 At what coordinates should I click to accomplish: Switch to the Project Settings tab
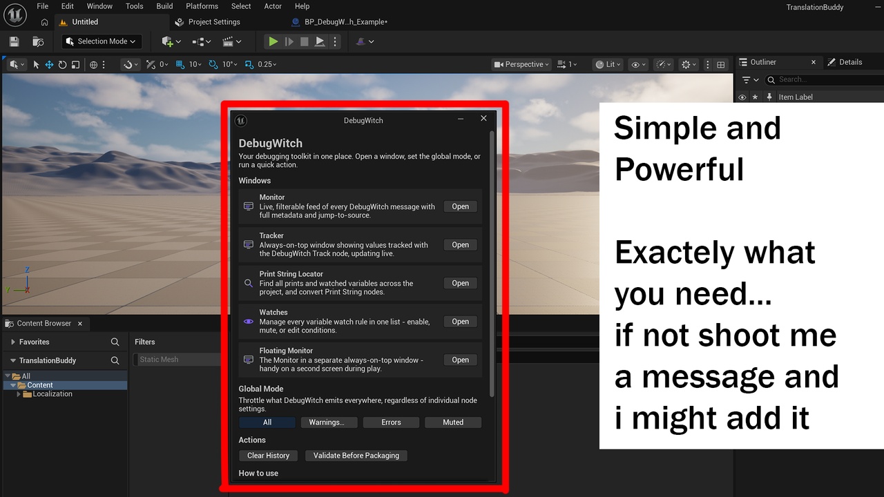[208, 22]
